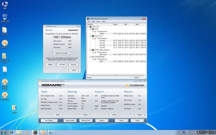Open the View menu in HWMonitor
The height and width of the screenshot is (135, 216).
pos(98,22)
